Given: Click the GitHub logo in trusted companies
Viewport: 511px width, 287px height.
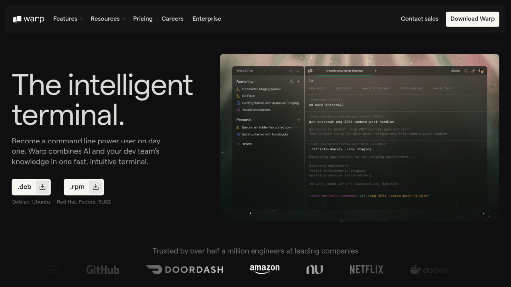Looking at the screenshot, I should [103, 270].
